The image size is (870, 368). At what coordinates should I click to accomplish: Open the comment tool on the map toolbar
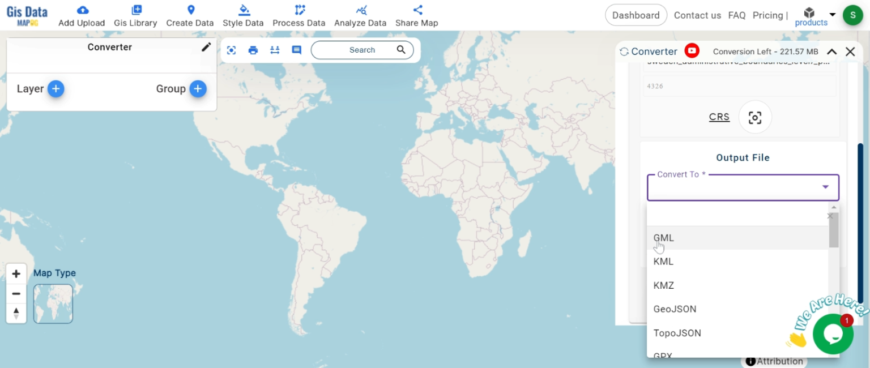coord(296,50)
